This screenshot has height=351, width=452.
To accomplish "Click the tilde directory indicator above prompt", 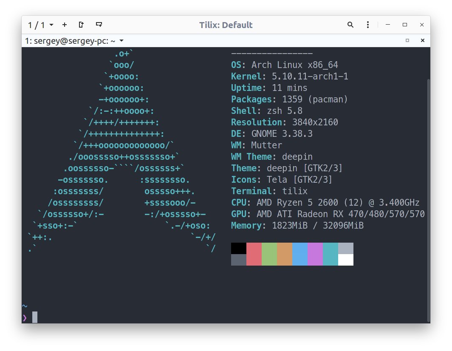I will click(25, 306).
